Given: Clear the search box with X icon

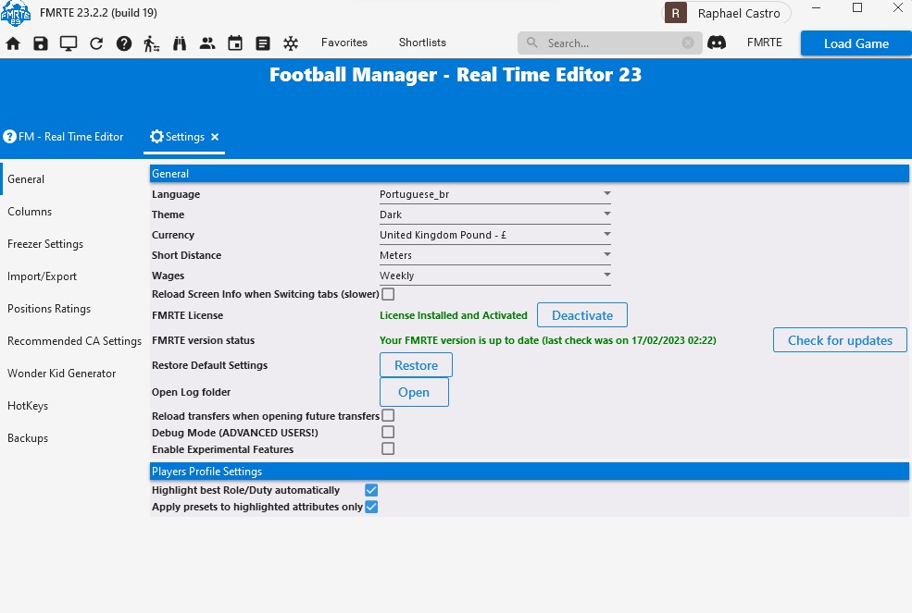Looking at the screenshot, I should (688, 43).
